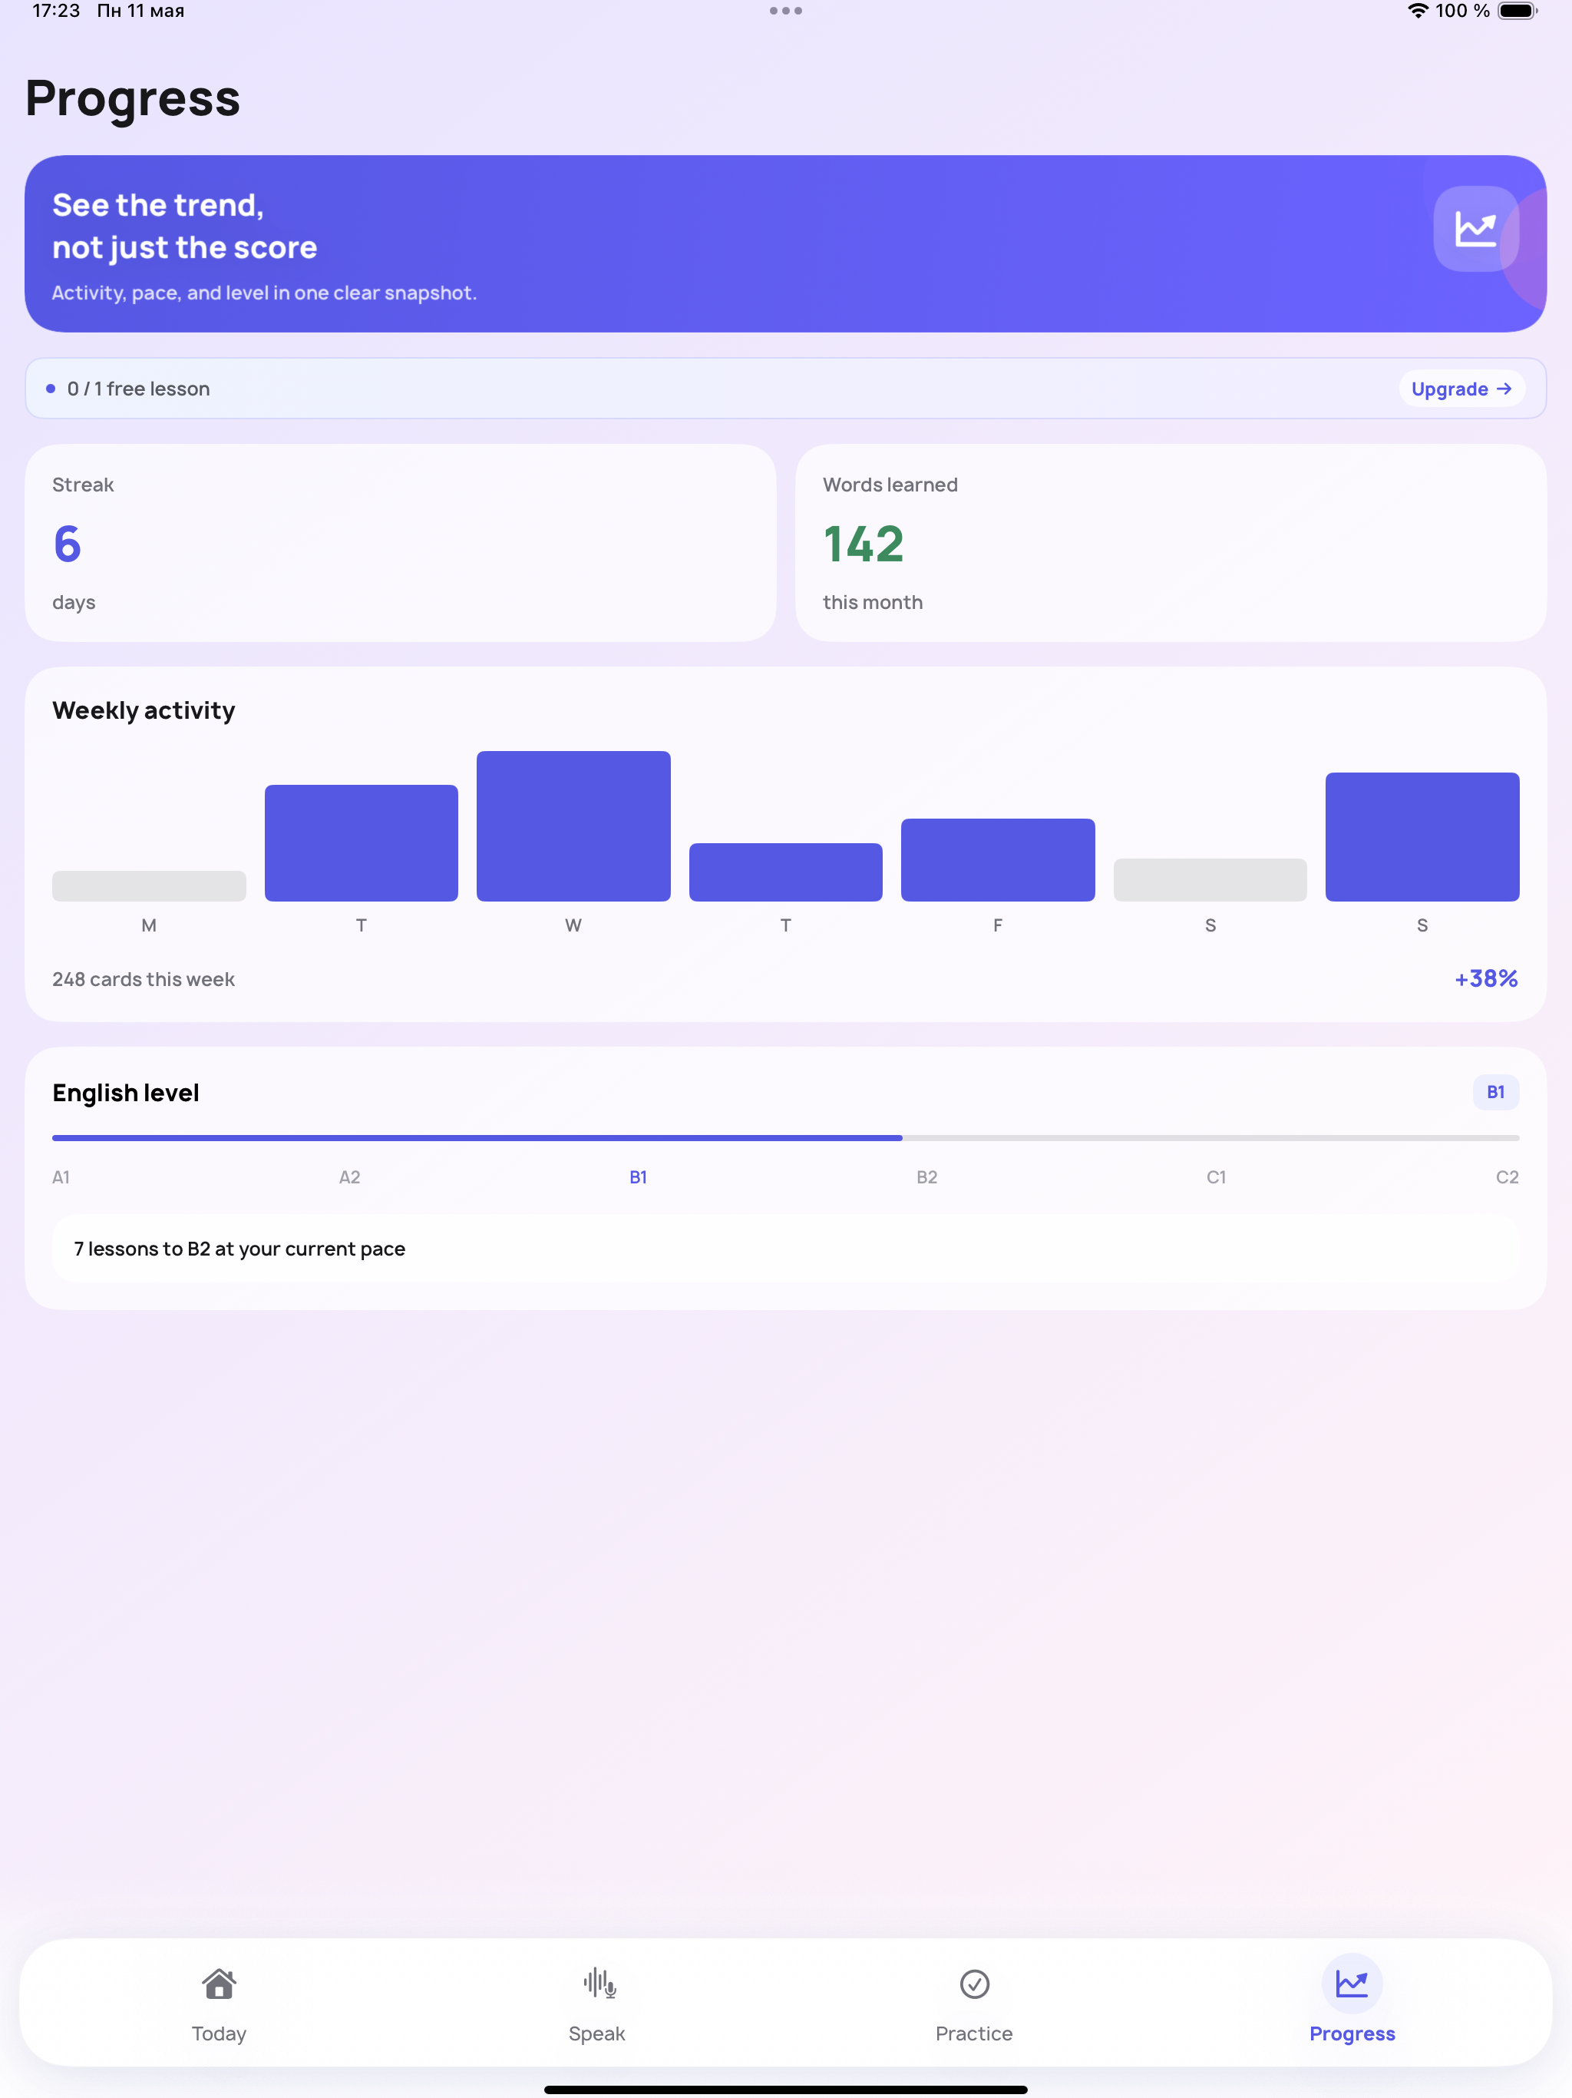Viewport: 1572px width, 2098px height.
Task: Tap the 17:23 clock in status bar
Action: (x=56, y=11)
